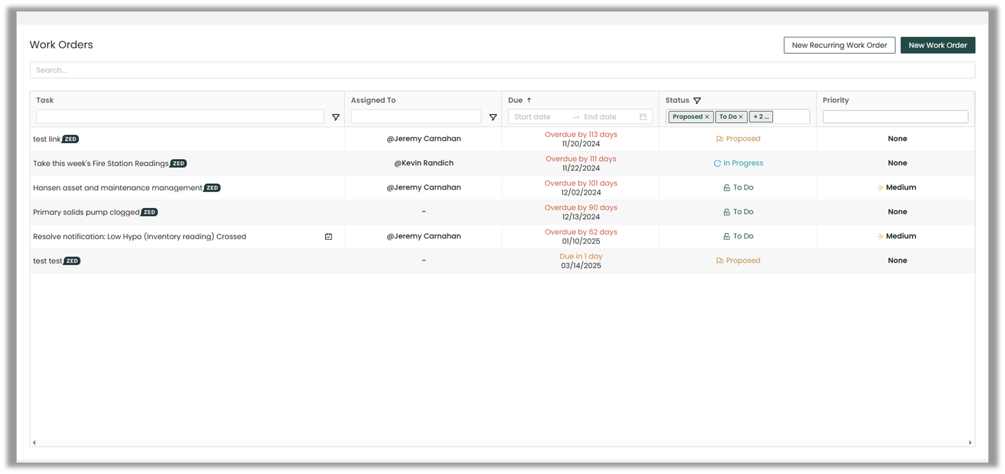Remove the Proposed status filter tag

pyautogui.click(x=707, y=117)
